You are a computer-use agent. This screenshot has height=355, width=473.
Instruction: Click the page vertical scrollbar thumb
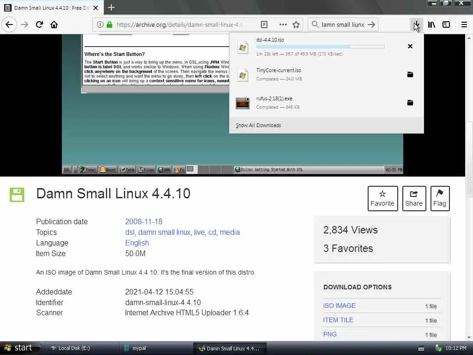[469, 159]
